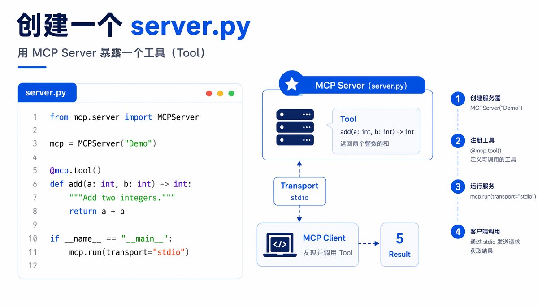Viewport: 538px width, 307px height.
Task: Click code line 11 'mcp.run(transport="stdio")'
Action: tap(129, 252)
